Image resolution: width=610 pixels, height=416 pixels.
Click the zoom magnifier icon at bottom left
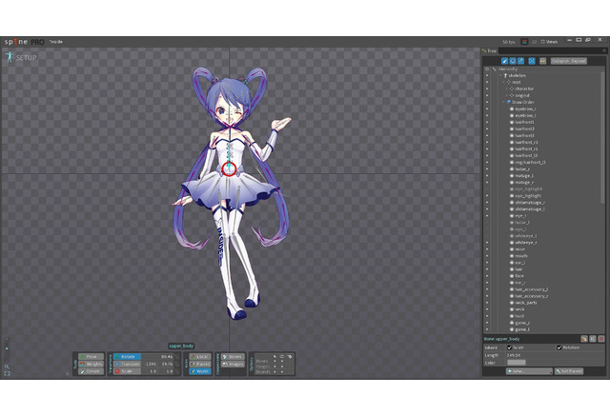point(7,366)
